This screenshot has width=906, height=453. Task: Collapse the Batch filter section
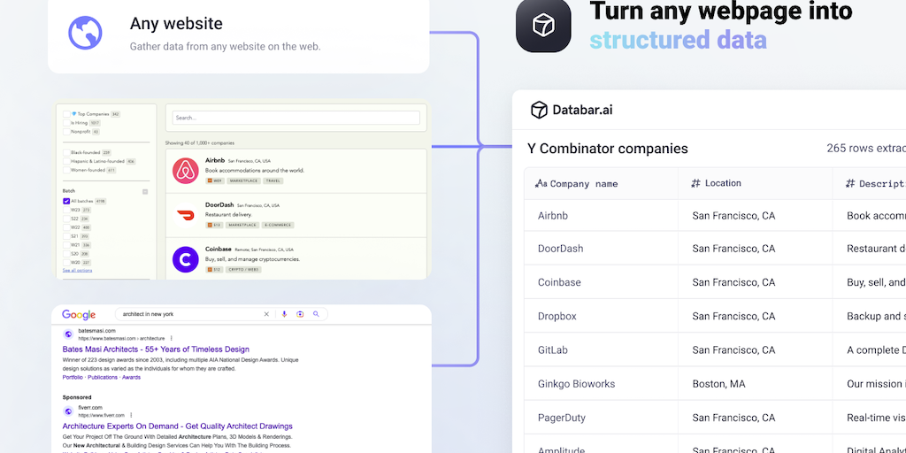[x=145, y=191]
